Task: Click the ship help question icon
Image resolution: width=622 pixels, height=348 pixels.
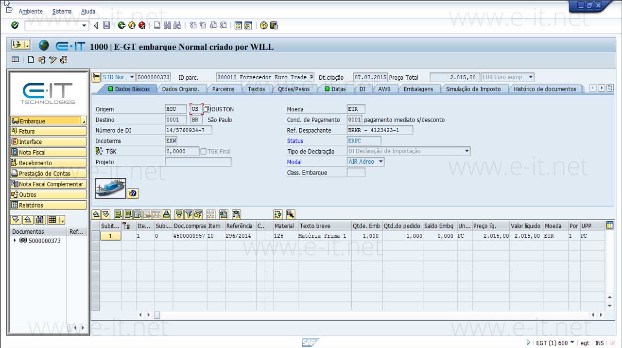Action: point(133,193)
